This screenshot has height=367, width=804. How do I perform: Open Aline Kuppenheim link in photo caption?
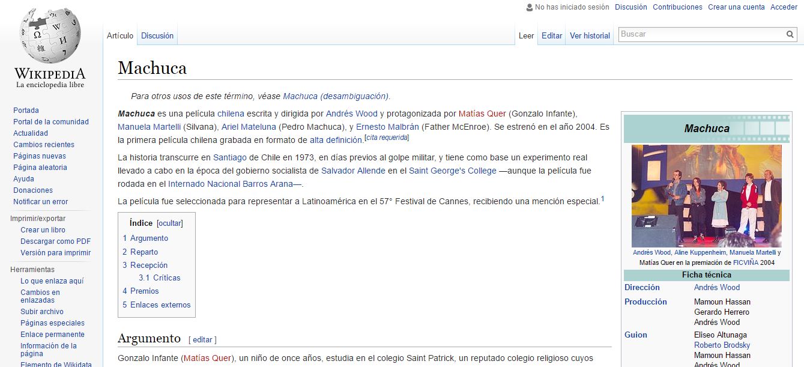[700, 253]
